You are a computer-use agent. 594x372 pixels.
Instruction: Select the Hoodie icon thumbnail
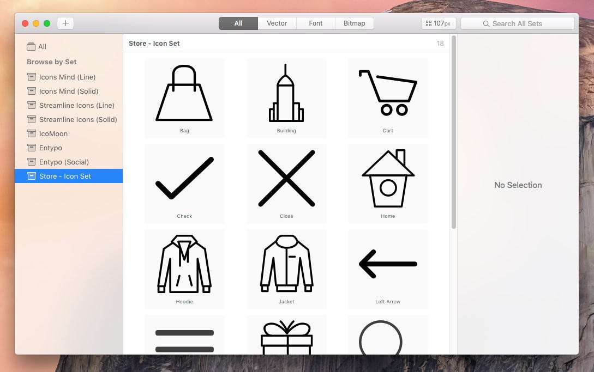(184, 269)
